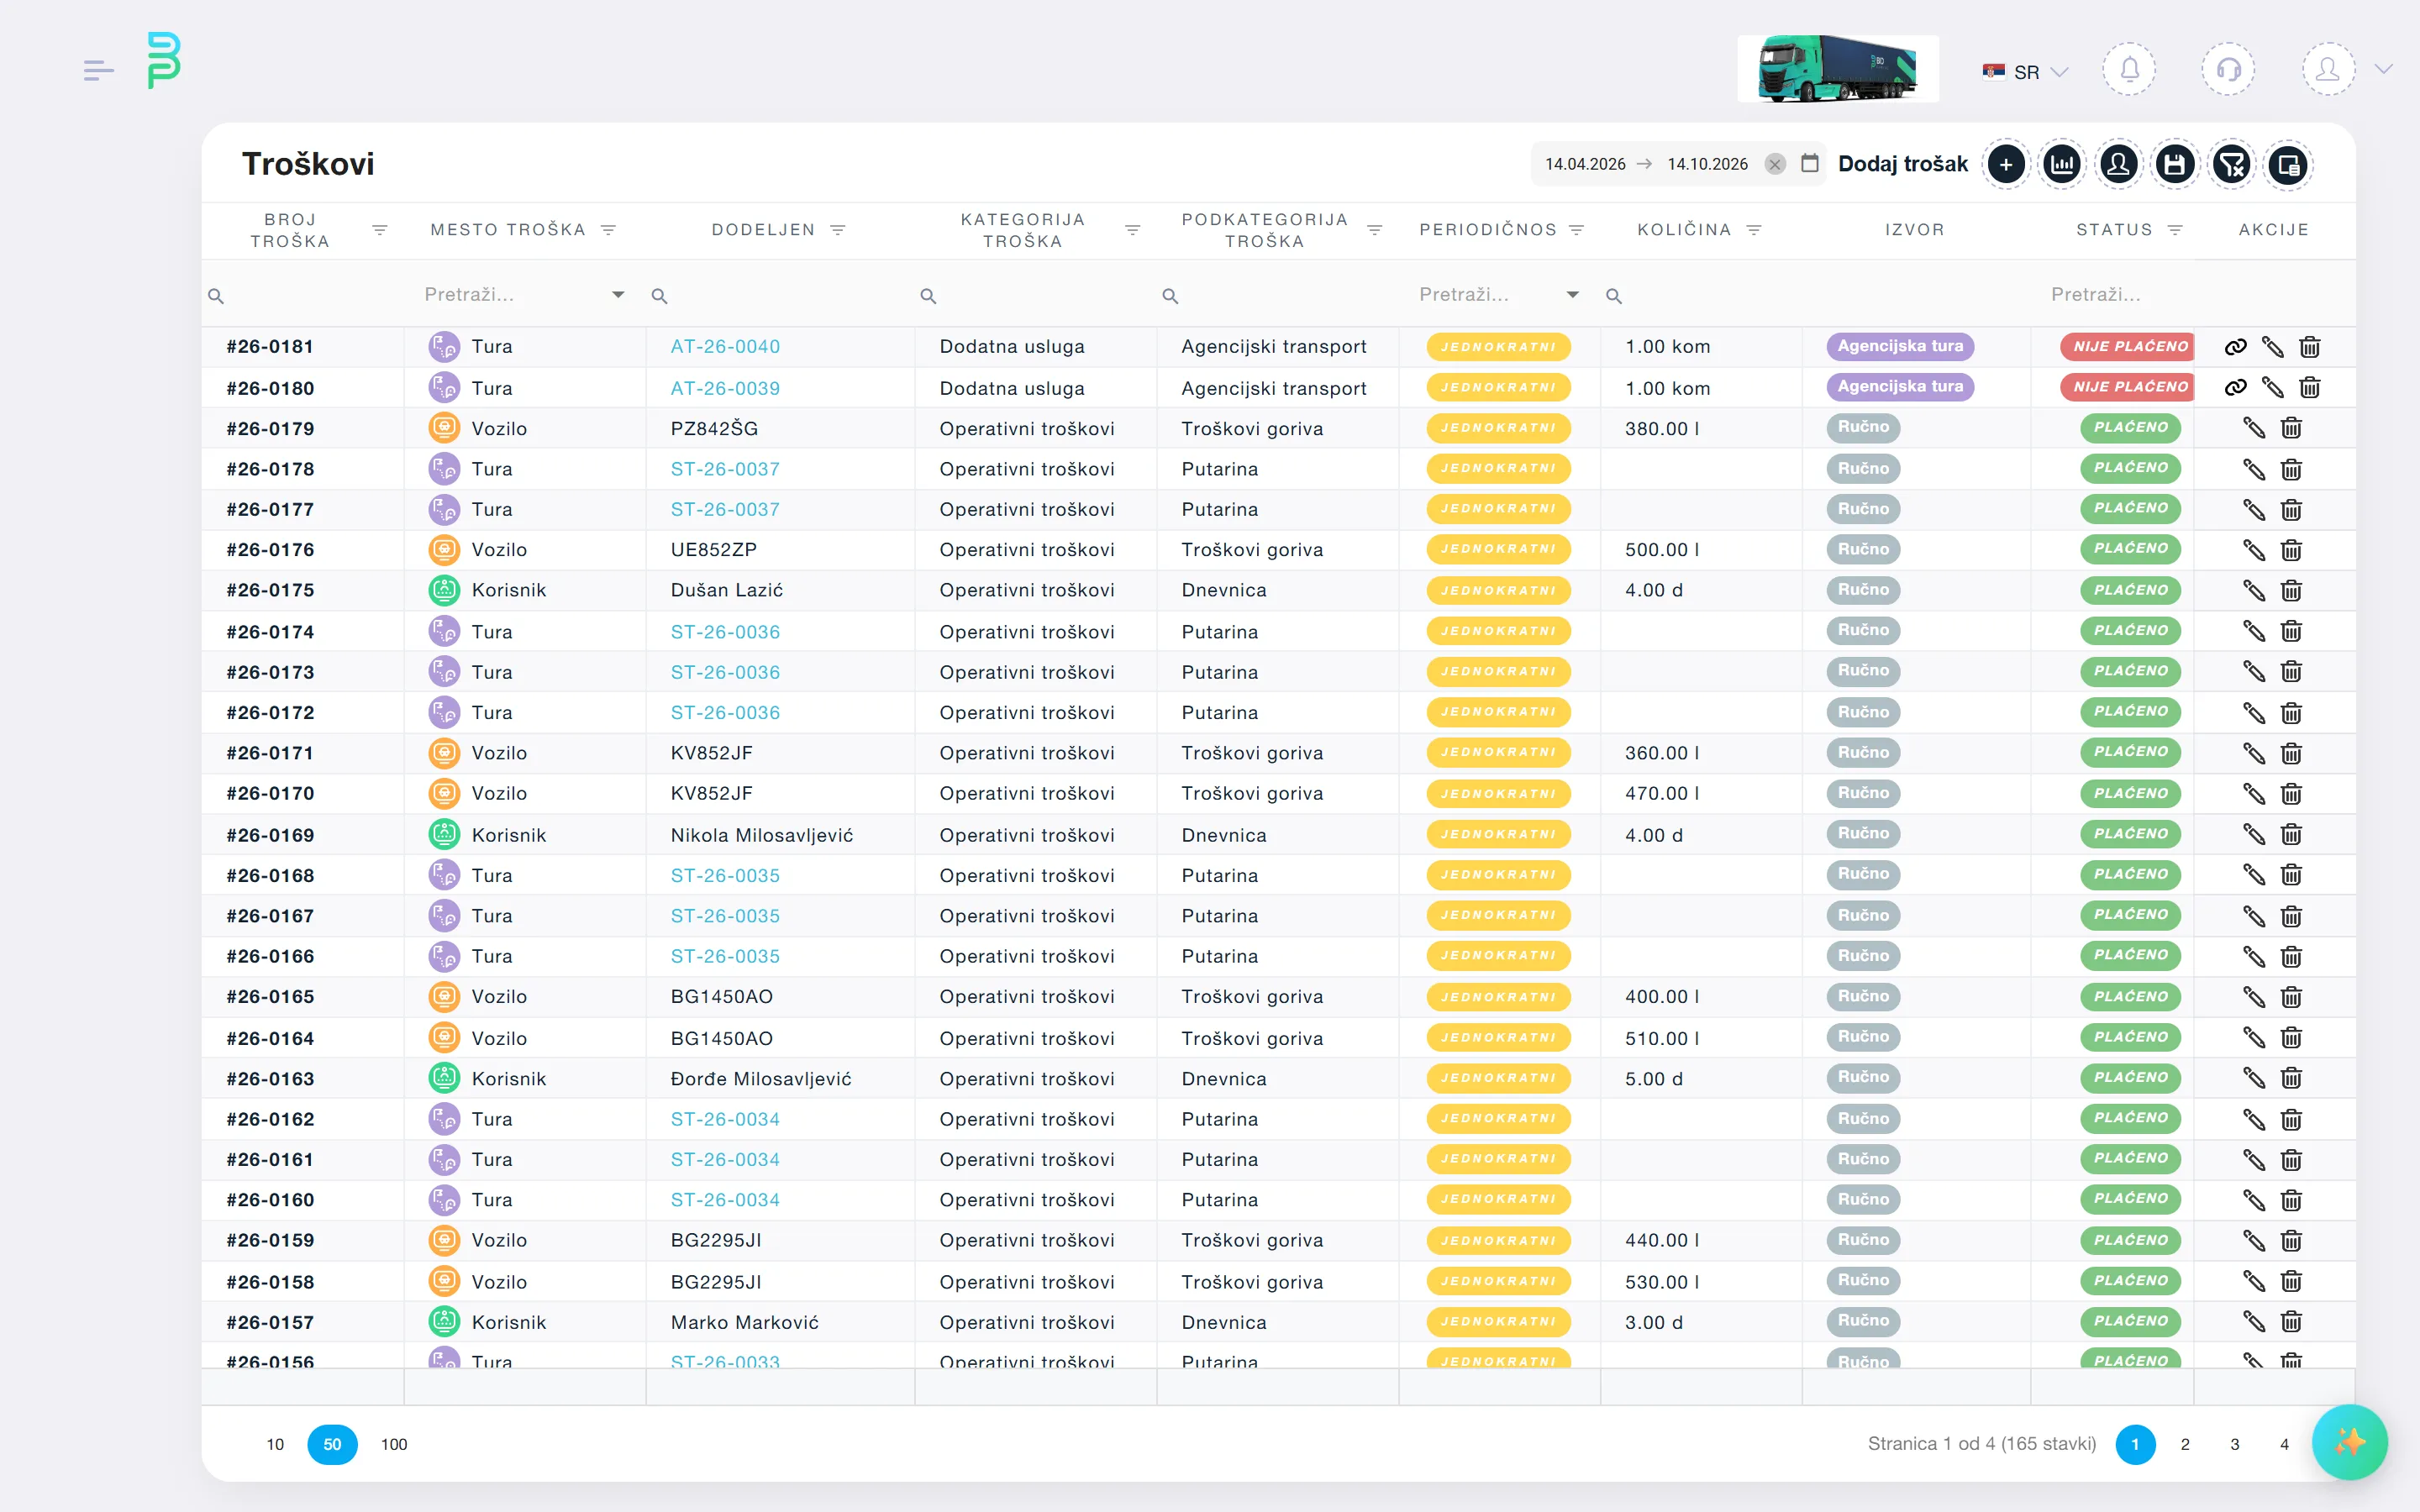Open the SR language dropdown
This screenshot has width=2420, height=1512.
tap(2024, 72)
